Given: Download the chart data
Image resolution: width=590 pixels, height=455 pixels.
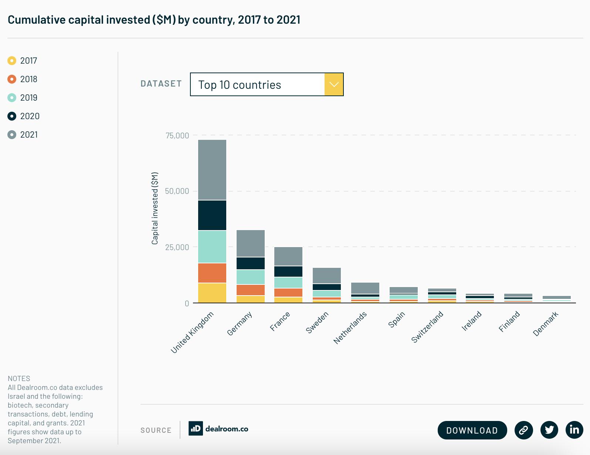Looking at the screenshot, I should [x=472, y=430].
